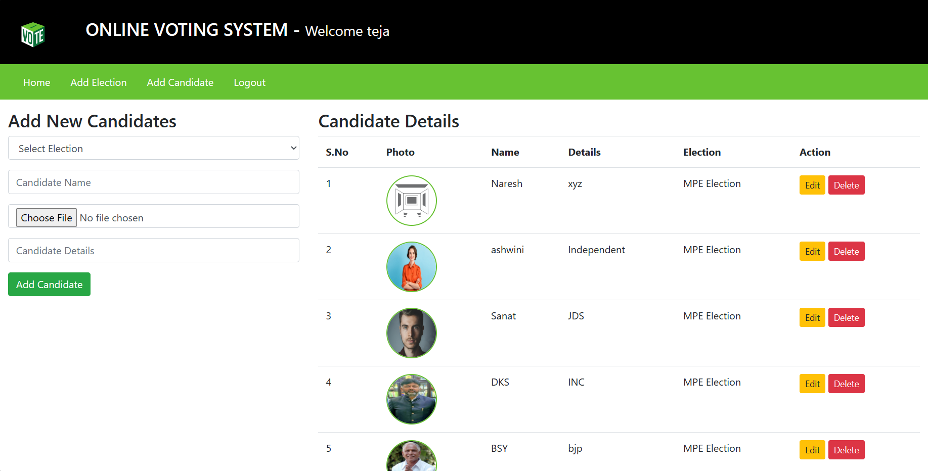Delete candidate Sanat
Viewport: 928px width, 471px height.
pos(846,317)
